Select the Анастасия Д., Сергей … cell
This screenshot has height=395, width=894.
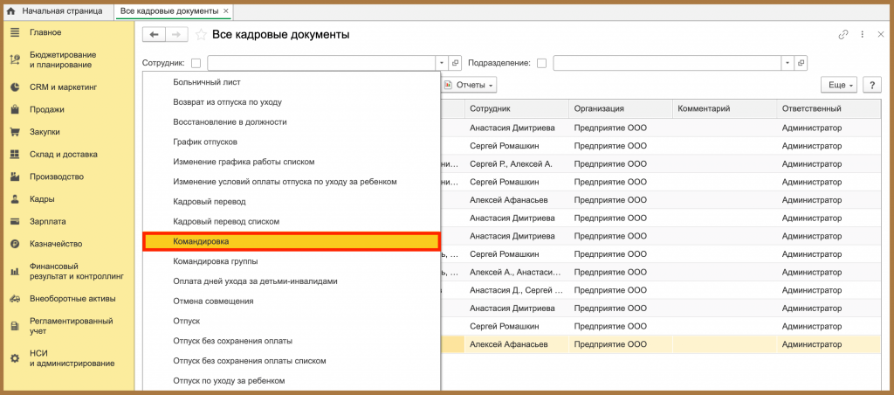516,290
